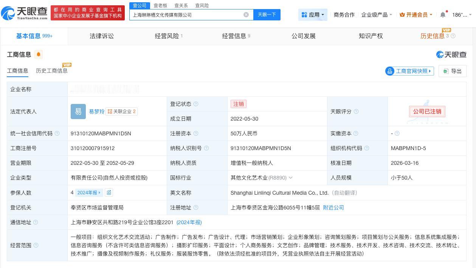Click the blue grid icon beside 应用
476x268 pixels.
pyautogui.click(x=305, y=14)
